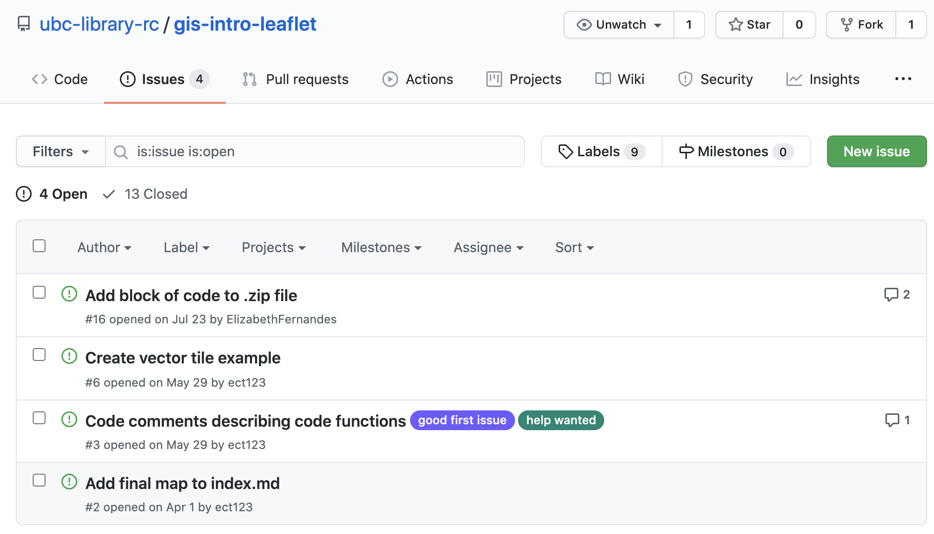Open the gis-intro-leaflet repository link
Screen dimensions: 934x534
[x=245, y=24]
